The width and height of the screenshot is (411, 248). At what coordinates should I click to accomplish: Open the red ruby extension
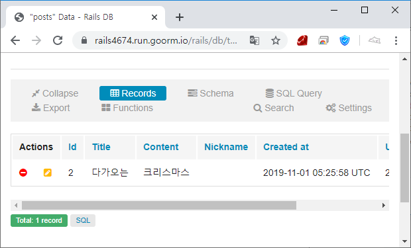point(302,40)
